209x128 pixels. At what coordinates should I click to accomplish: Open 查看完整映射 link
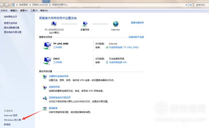tap(137, 23)
